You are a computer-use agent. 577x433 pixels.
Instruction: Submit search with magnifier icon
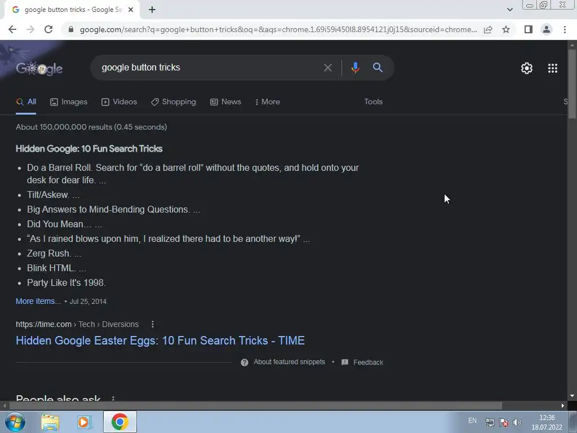point(378,68)
